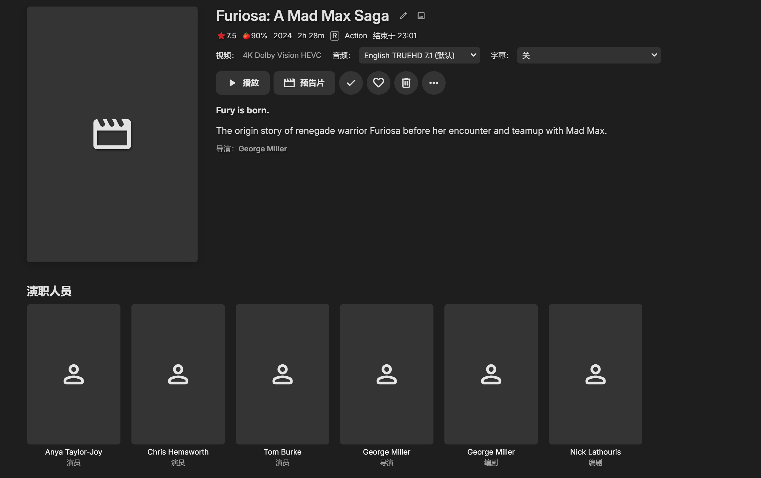Viewport: 761px width, 478px height.
Task: Click the origin story overview paragraph
Action: point(411,131)
